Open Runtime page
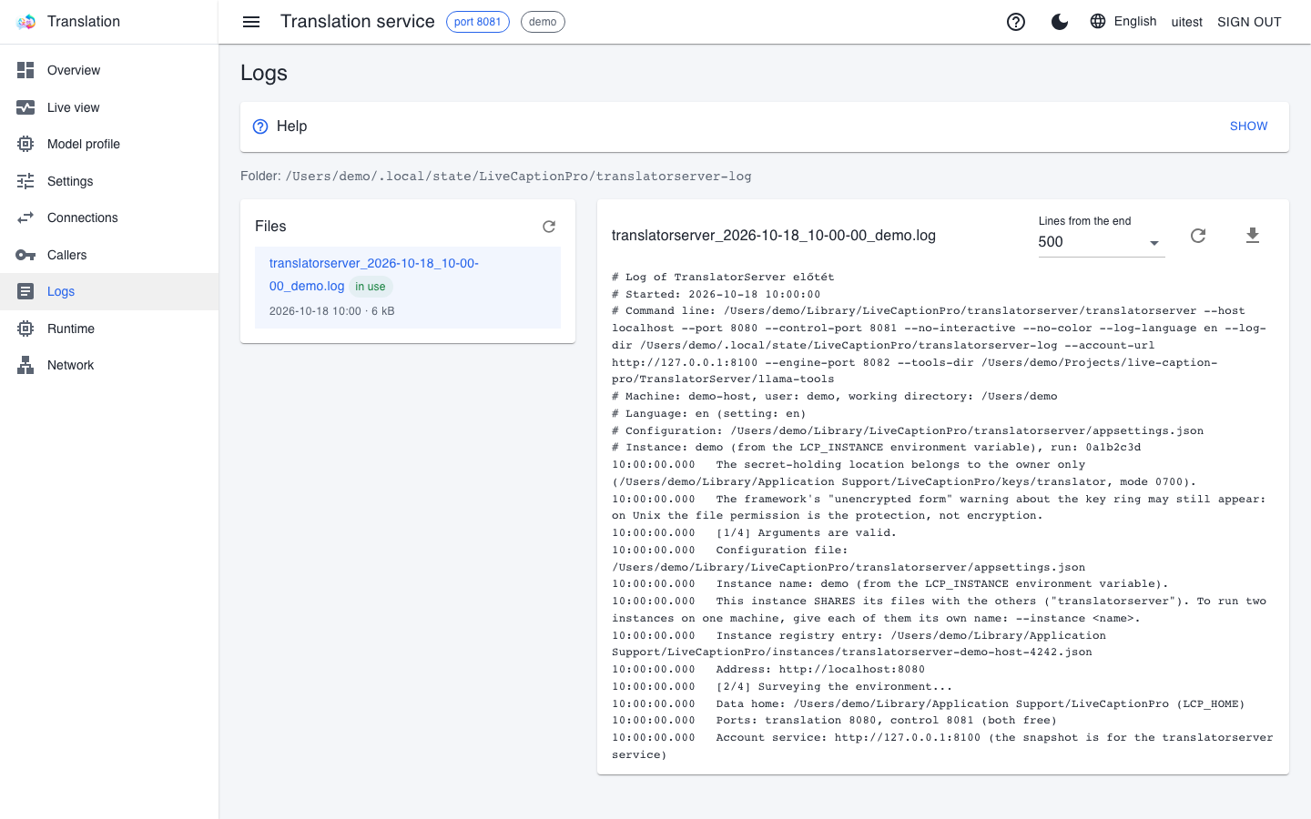Screen dimensions: 1311x819 click(109, 329)
